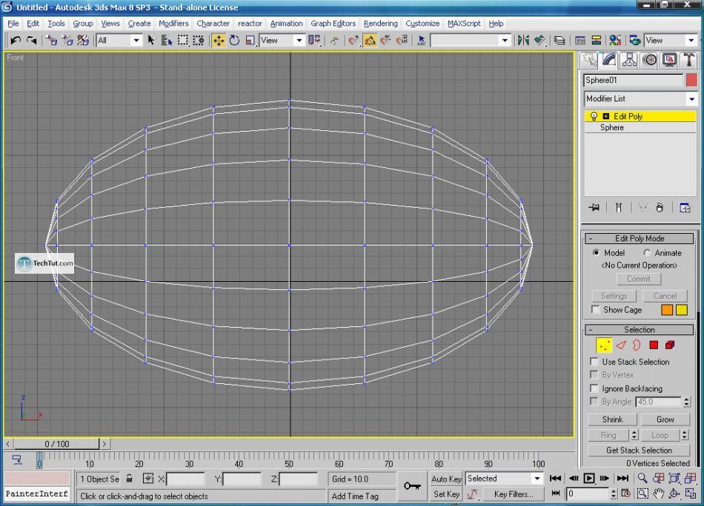Activate the Select and Scale tool

[x=250, y=41]
